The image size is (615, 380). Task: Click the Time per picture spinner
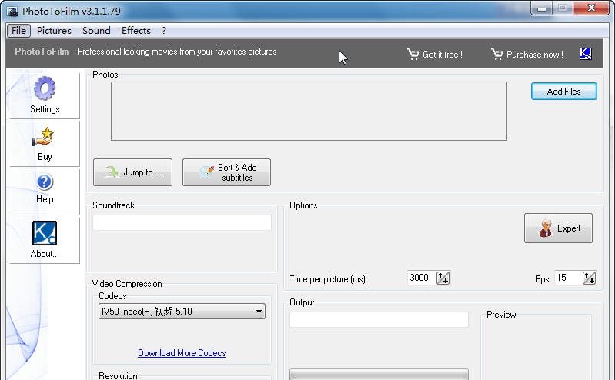(443, 278)
